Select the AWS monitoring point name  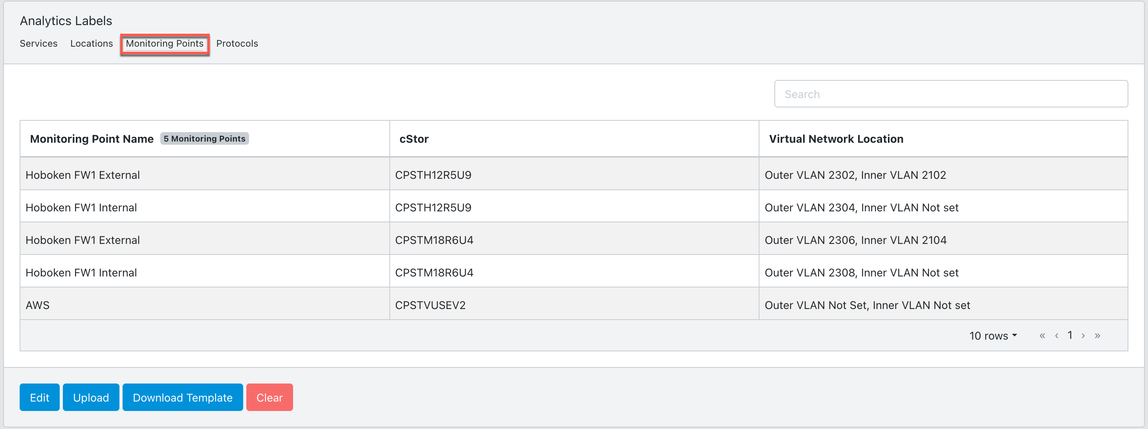pos(37,305)
